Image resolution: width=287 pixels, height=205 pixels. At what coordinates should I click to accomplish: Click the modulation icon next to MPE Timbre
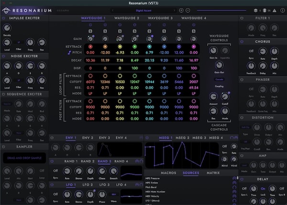(234, 182)
